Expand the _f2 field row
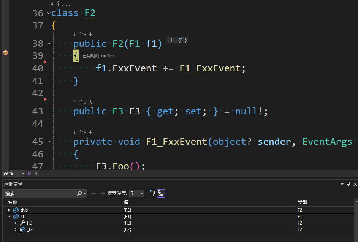This screenshot has width=358, height=242. [x=16, y=229]
